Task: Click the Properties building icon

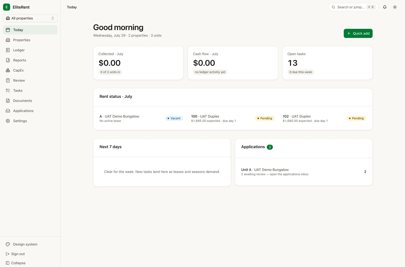Action: pyautogui.click(x=8, y=40)
